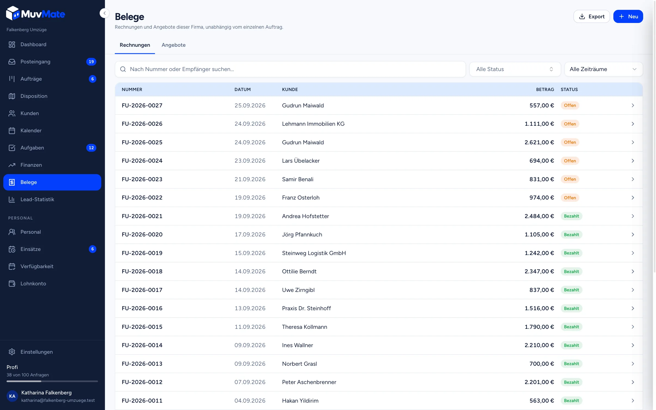
Task: Click the Aufgaben checkbox icon
Action: [12, 148]
